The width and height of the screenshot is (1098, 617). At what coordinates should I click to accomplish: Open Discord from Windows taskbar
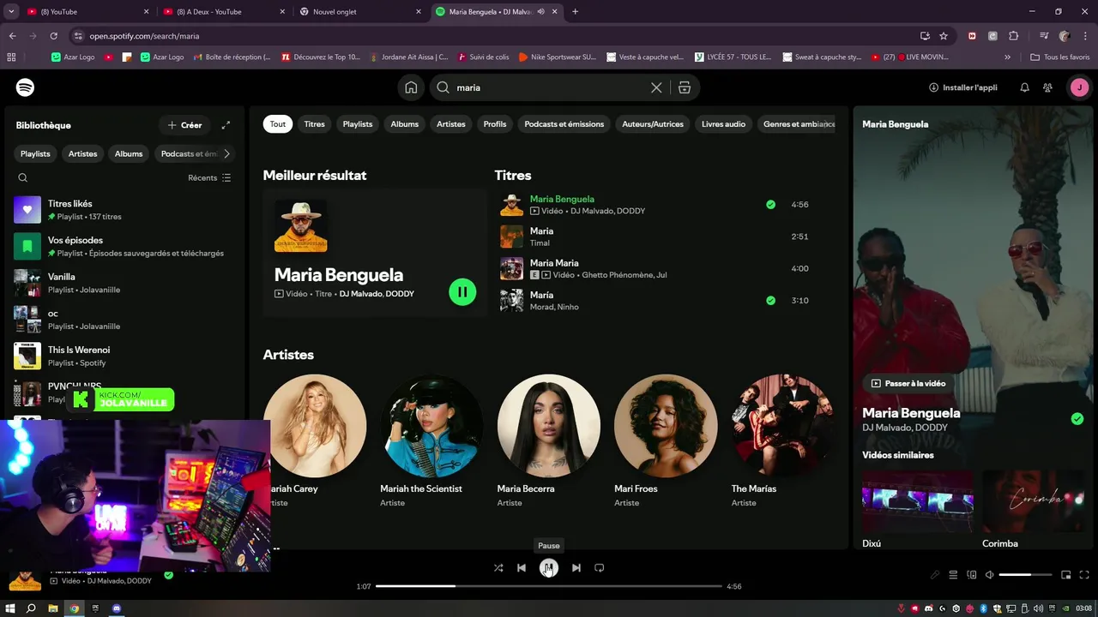tap(118, 608)
